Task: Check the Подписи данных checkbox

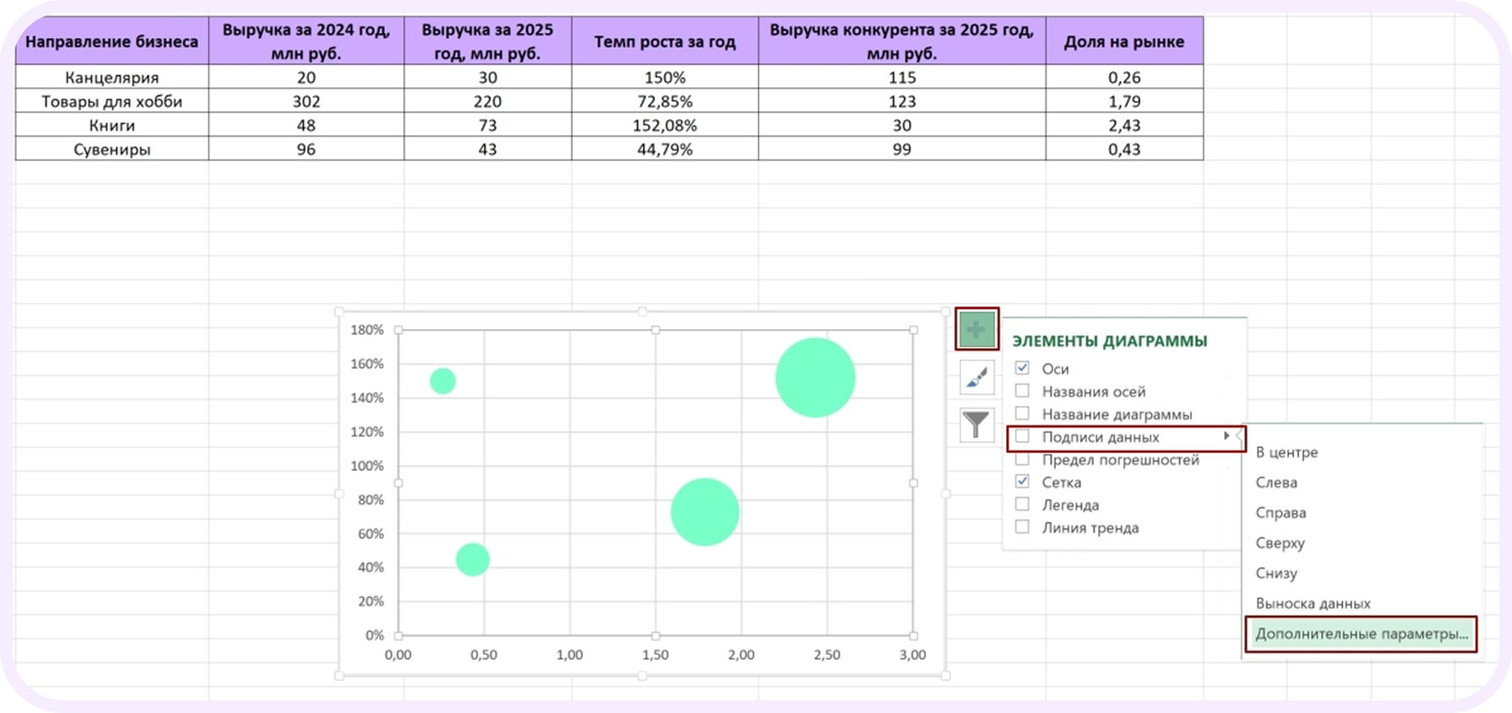Action: pos(1022,437)
